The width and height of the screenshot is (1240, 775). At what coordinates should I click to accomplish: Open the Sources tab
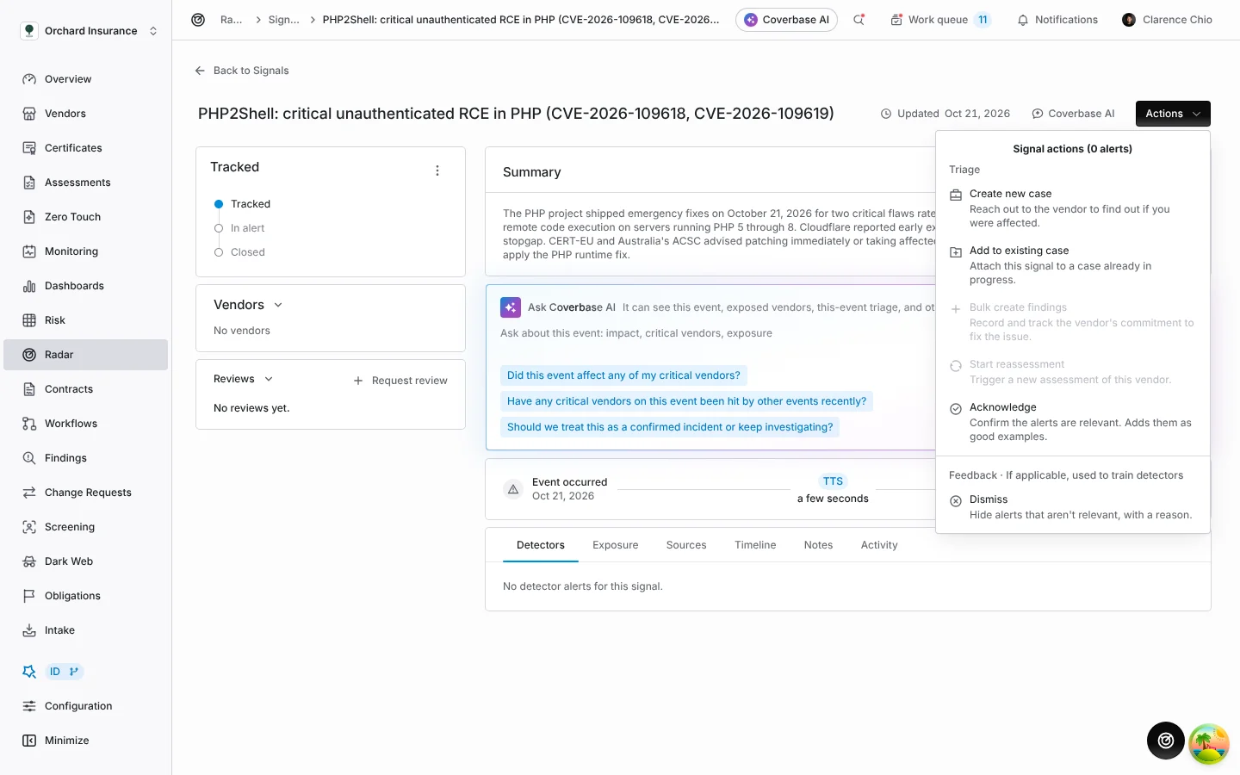686,545
